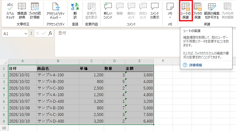The height and width of the screenshot is (131, 236).
Task: Select column F header
Action: (163, 61)
